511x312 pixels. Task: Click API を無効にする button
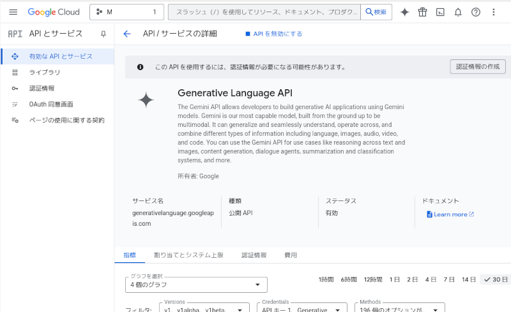coord(274,34)
